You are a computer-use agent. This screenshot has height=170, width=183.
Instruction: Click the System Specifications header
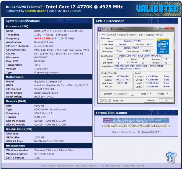48,21
